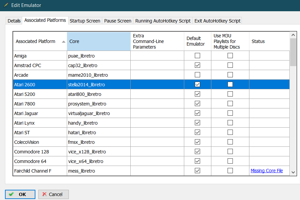This screenshot has height=200, width=300.
Task: Enable M3U Playlists for Commodore 64
Action: (230, 161)
